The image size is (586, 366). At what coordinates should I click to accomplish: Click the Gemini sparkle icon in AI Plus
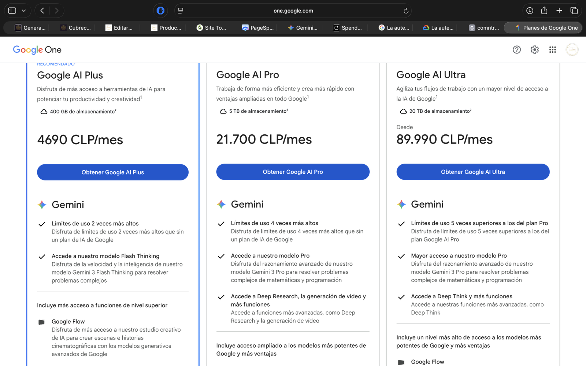[x=42, y=205]
